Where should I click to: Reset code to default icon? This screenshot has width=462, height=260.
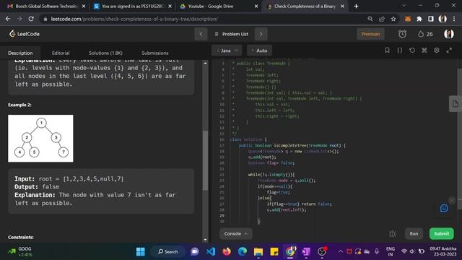412,51
